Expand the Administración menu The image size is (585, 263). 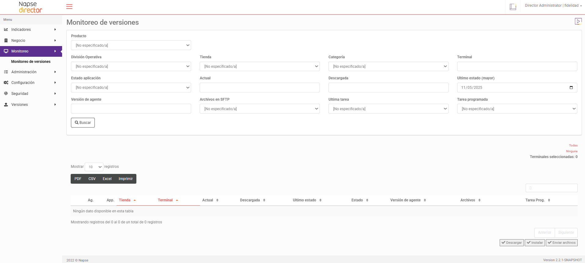point(31,72)
